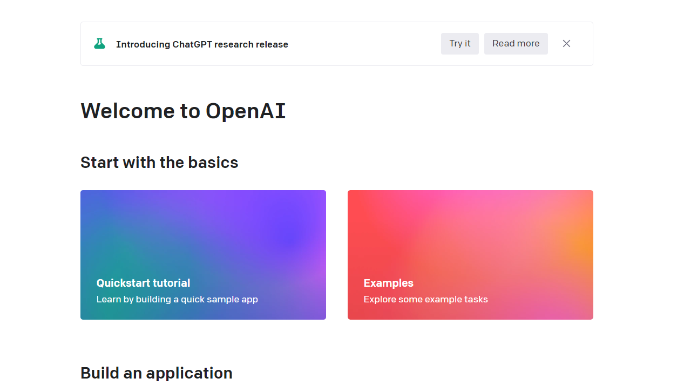This screenshot has height=385, width=684.
Task: Open the Read more button
Action: [516, 44]
